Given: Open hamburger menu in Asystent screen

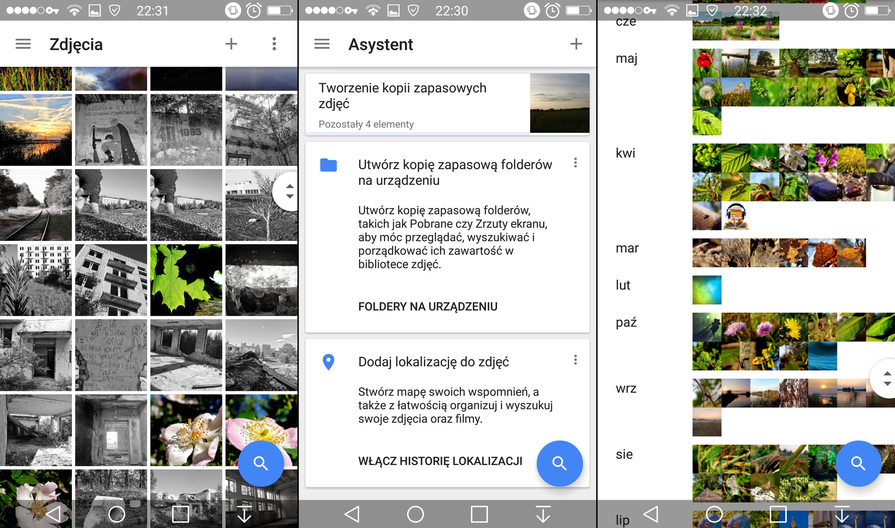Looking at the screenshot, I should (x=322, y=44).
